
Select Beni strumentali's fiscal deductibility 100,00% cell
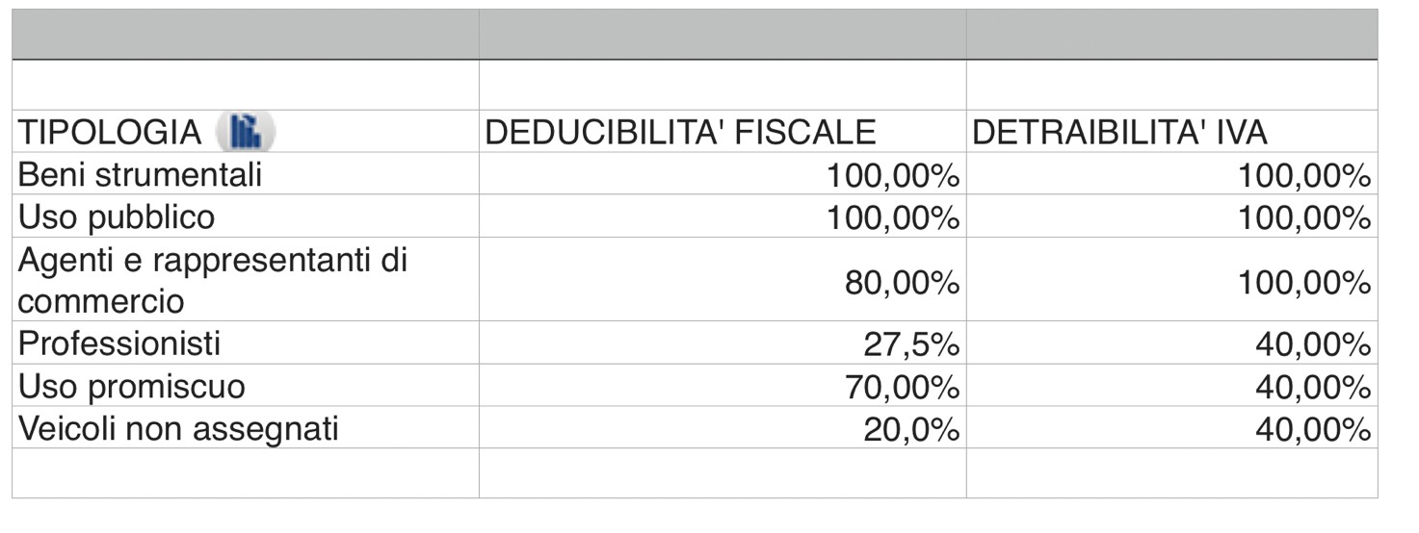[723, 173]
